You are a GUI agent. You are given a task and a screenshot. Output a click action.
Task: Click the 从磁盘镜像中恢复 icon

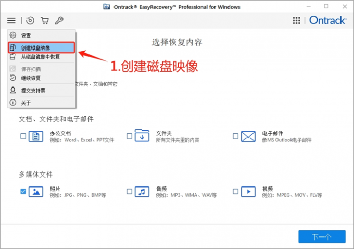click(13, 56)
